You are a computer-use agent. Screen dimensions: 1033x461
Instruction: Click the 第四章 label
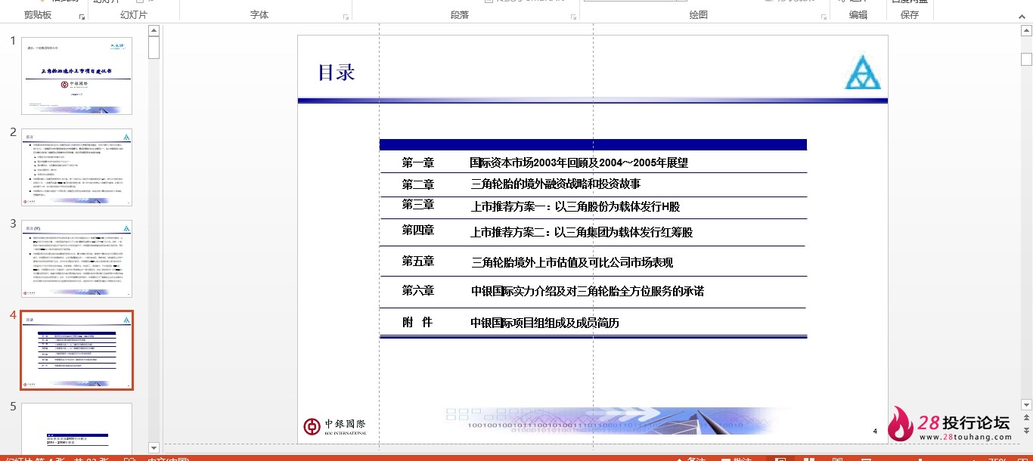(418, 230)
